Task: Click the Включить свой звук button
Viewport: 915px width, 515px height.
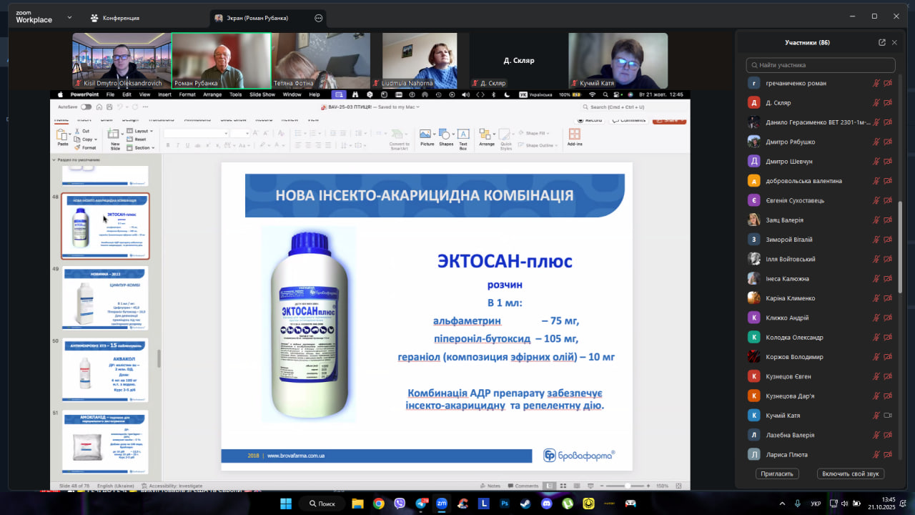Action: click(851, 474)
